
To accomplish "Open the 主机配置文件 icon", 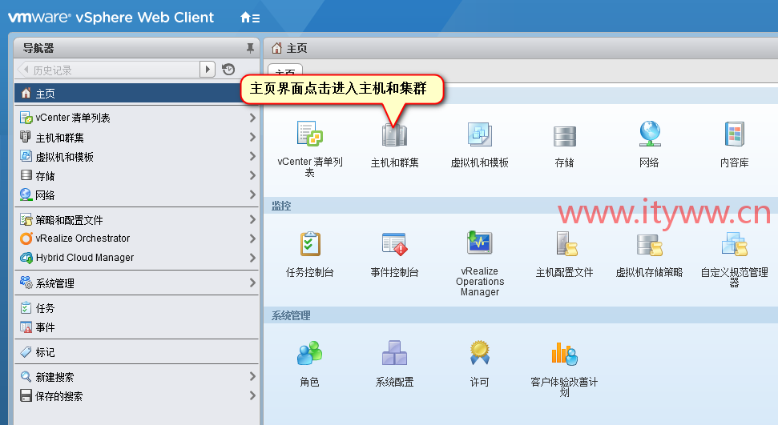I will click(x=565, y=243).
